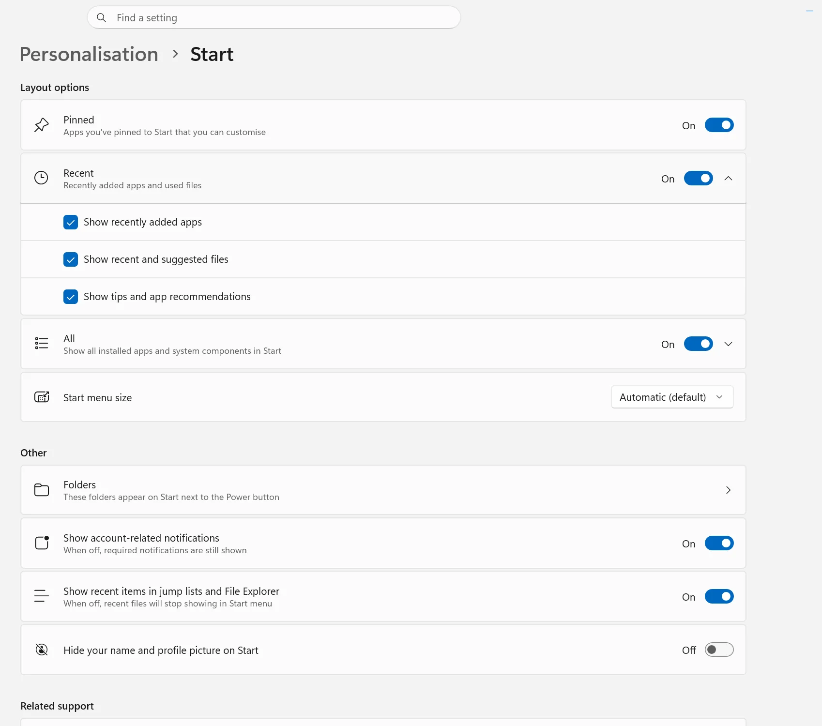Click 'These folders appear on Start' text
The image size is (822, 726).
[x=171, y=497]
